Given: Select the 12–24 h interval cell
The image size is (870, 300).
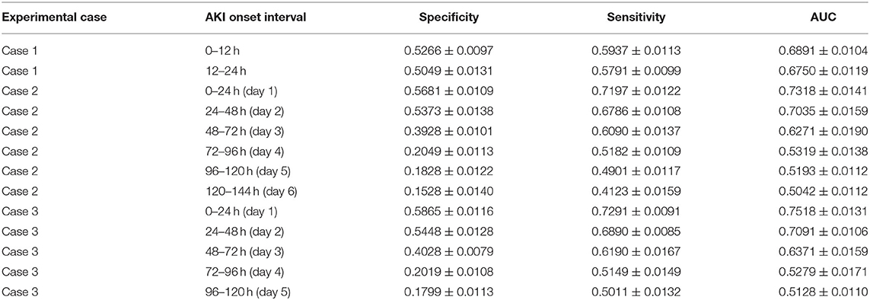Looking at the screenshot, I should pyautogui.click(x=223, y=70).
